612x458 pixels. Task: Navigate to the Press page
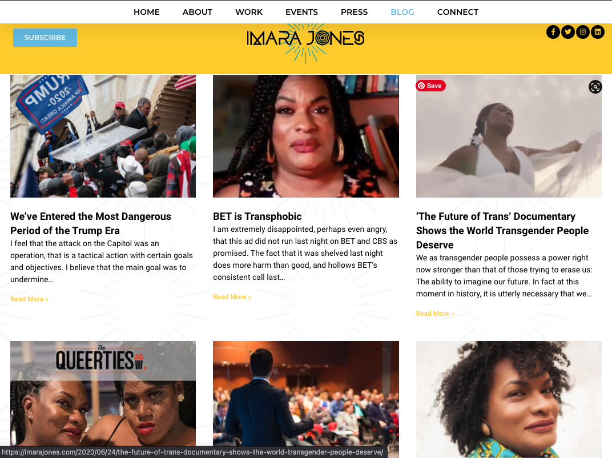[354, 12]
